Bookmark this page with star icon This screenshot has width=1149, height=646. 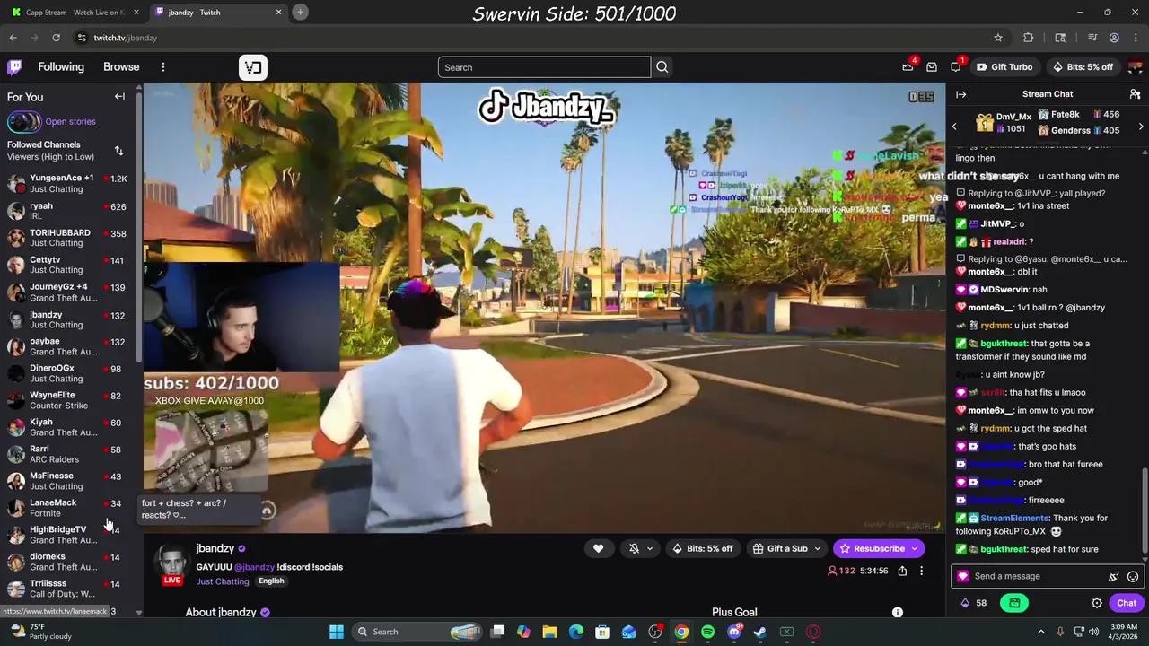point(997,38)
